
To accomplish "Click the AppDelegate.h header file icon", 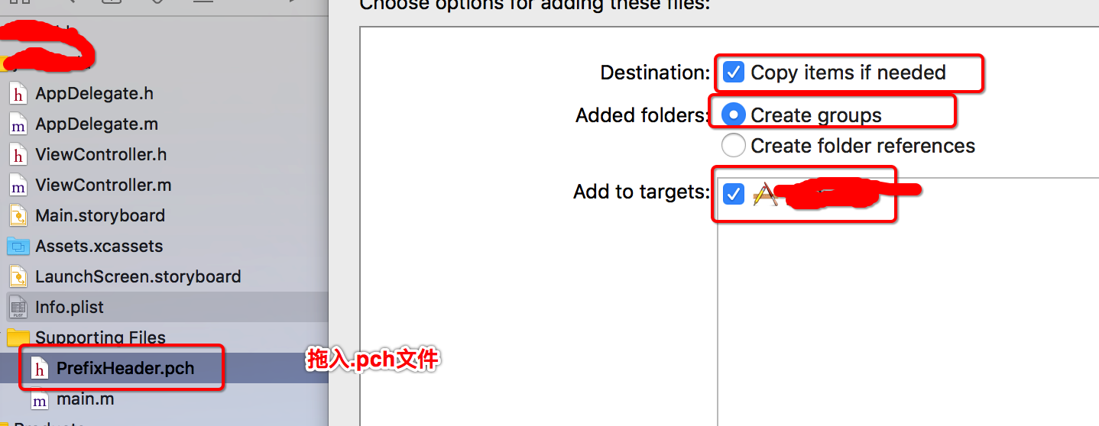I will point(18,94).
